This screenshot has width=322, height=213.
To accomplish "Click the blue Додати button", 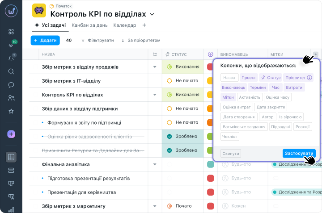I will pyautogui.click(x=45, y=40).
